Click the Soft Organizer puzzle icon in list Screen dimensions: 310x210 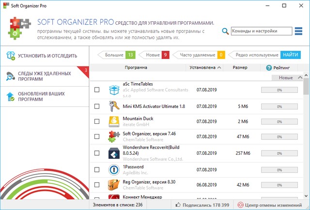click(114, 136)
